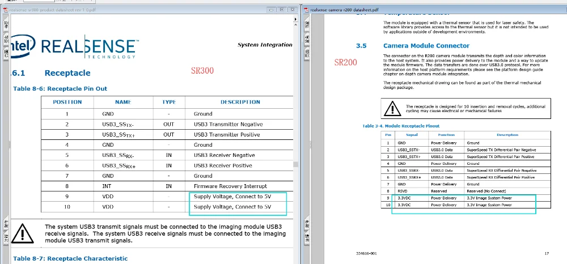
Task: Click "Table 8-6: Receptacle Pin Out" caption
Action: (60, 88)
